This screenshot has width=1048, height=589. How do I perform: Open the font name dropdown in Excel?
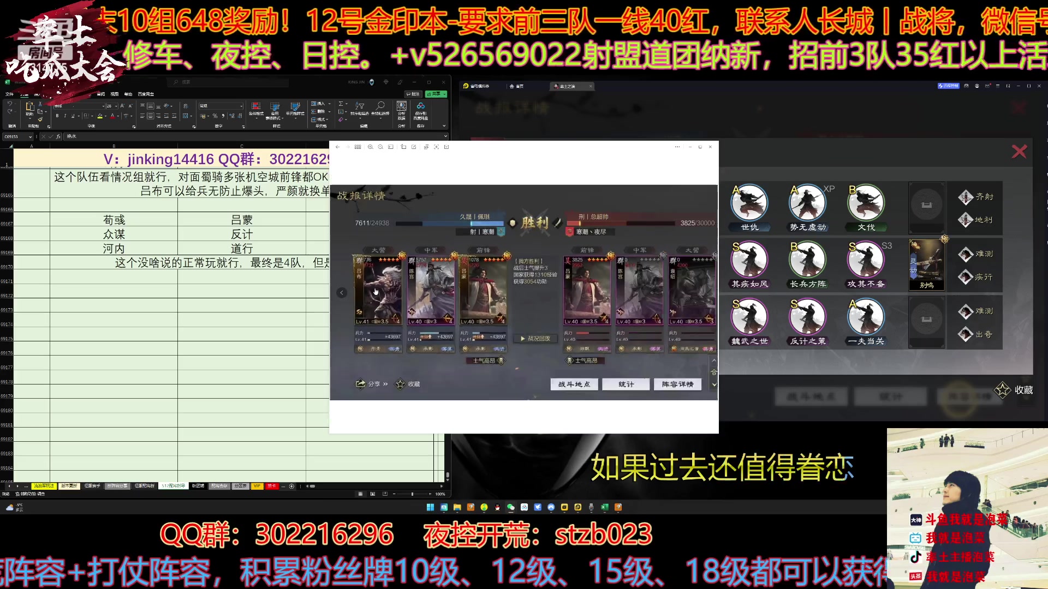pos(103,106)
